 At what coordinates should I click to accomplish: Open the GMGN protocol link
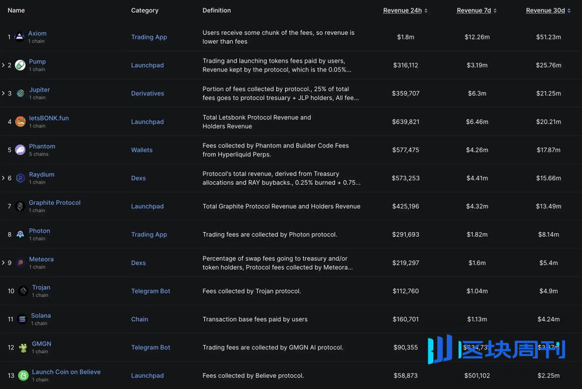pyautogui.click(x=41, y=344)
